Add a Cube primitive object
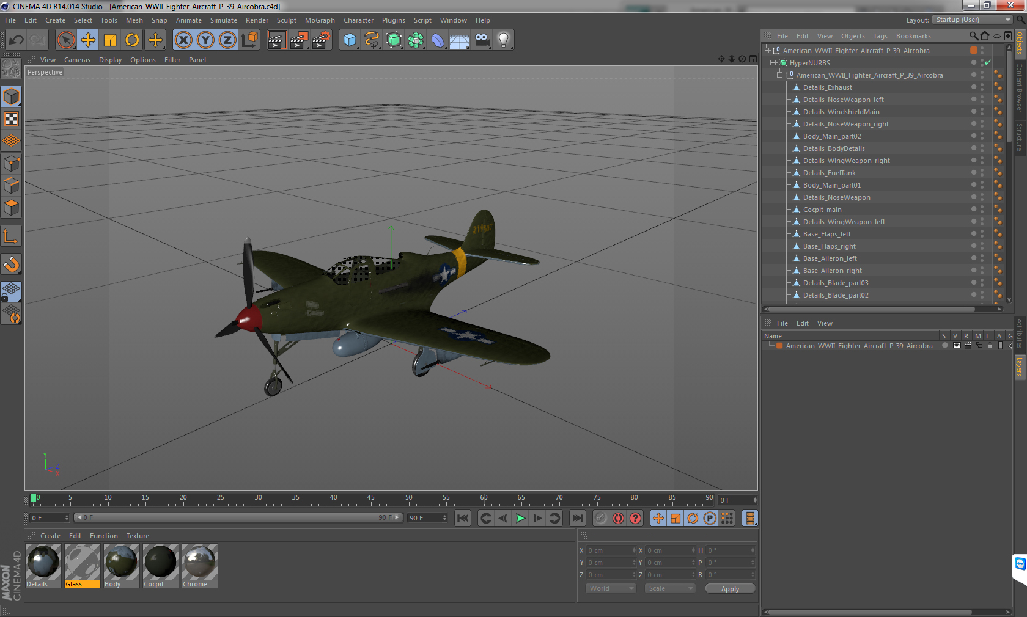 (x=350, y=40)
